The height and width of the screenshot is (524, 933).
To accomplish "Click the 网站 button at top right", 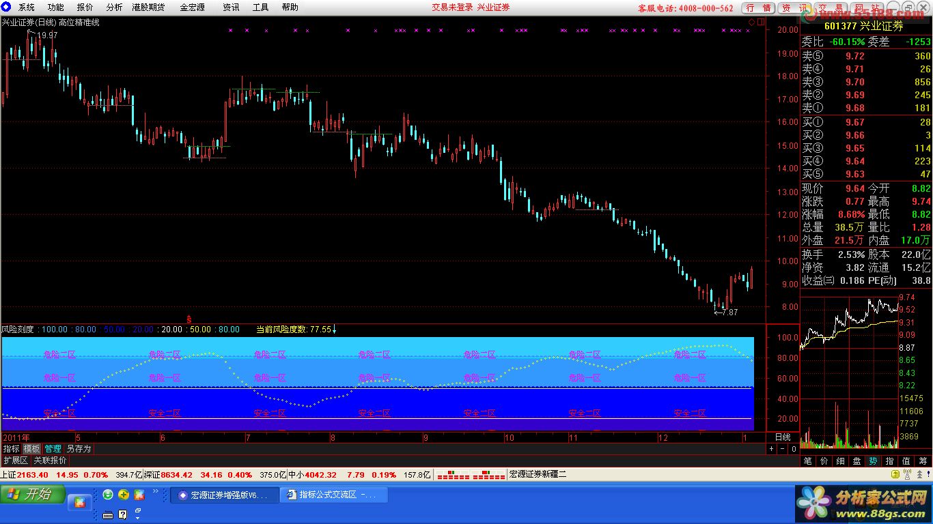I will click(x=866, y=8).
